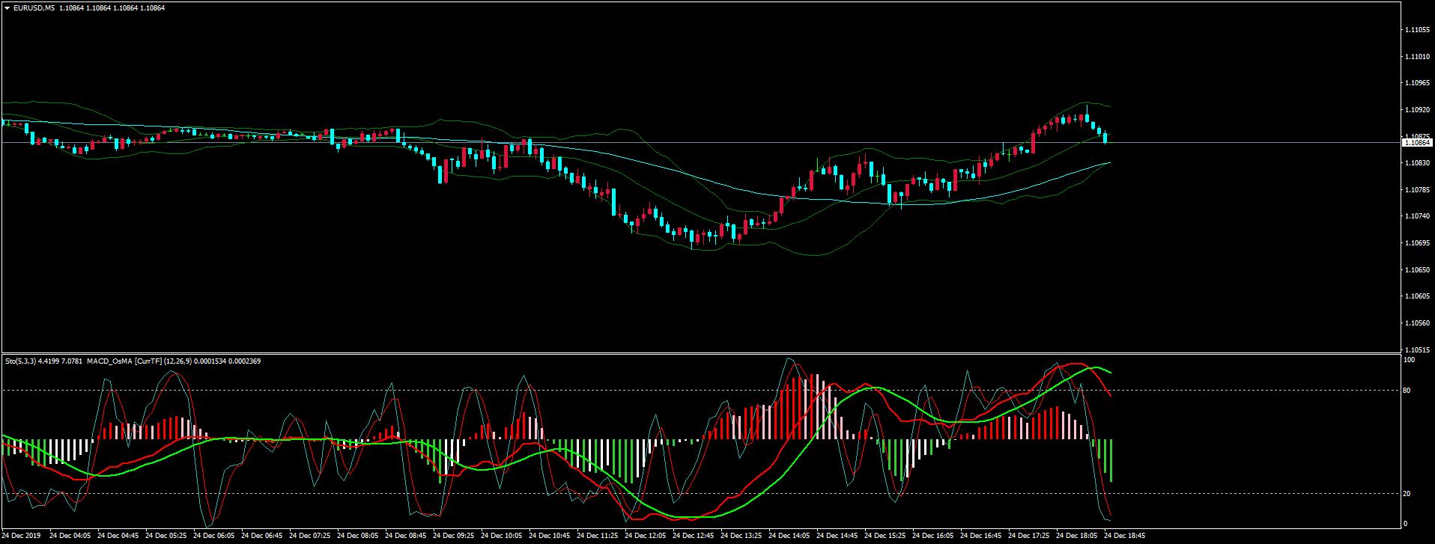Viewport: 1435px width, 544px height.
Task: Click the 24 Dec 16:45 time label
Action: pyautogui.click(x=981, y=536)
